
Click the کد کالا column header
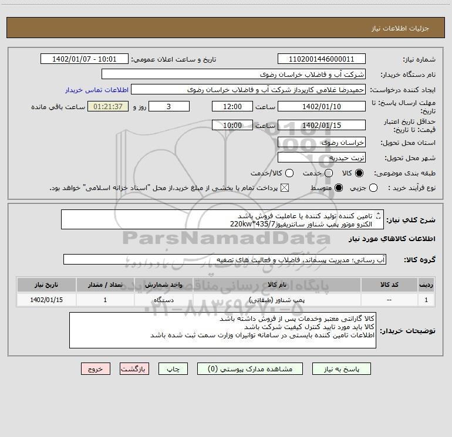[389, 284]
